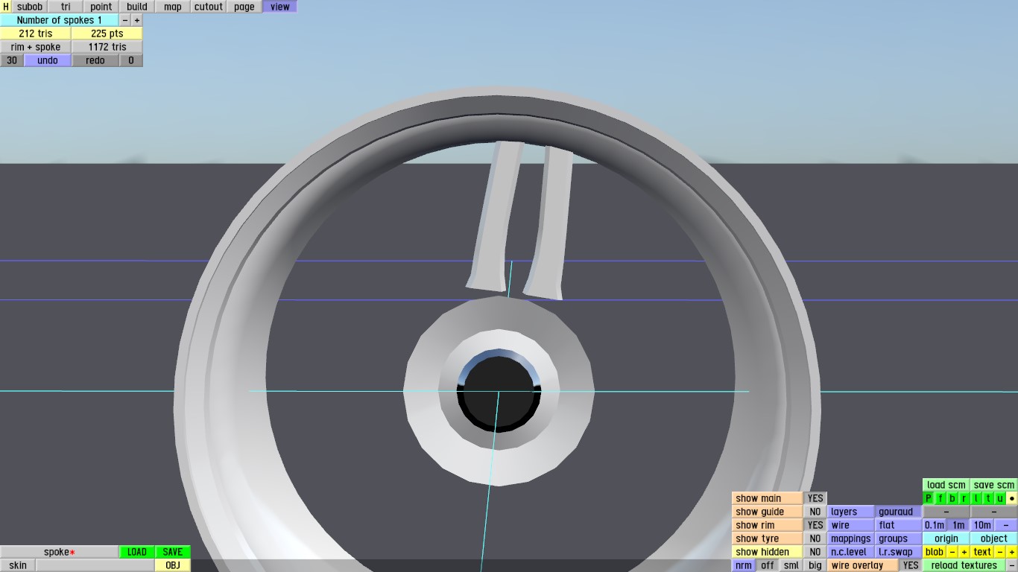Click the l.r.swap button
1018x572 pixels.
coord(899,552)
